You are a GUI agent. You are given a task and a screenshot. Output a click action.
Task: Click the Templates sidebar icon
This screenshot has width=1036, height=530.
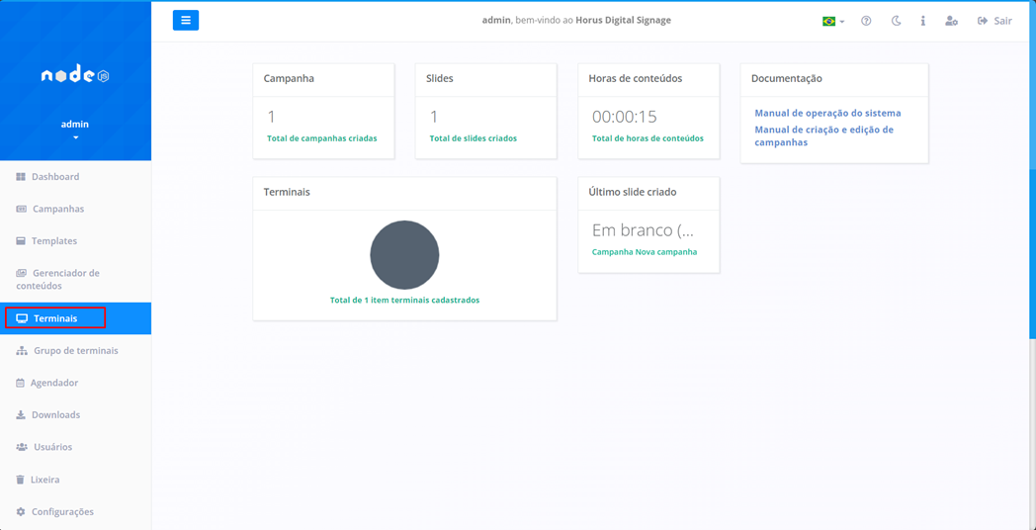click(x=21, y=241)
